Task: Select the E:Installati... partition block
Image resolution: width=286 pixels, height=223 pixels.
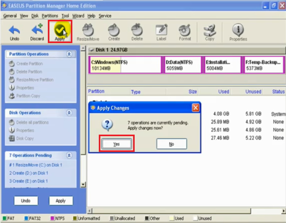Action: point(222,65)
